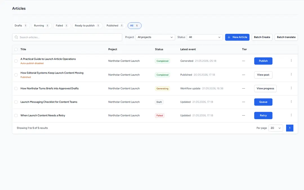The height and width of the screenshot is (190, 304).
Task: Focus the Search articles input field
Action: pyautogui.click(x=67, y=37)
